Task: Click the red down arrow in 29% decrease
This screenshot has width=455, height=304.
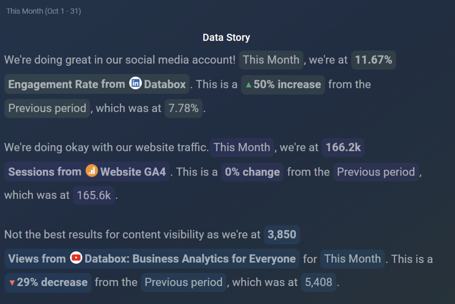Action: (x=12, y=283)
